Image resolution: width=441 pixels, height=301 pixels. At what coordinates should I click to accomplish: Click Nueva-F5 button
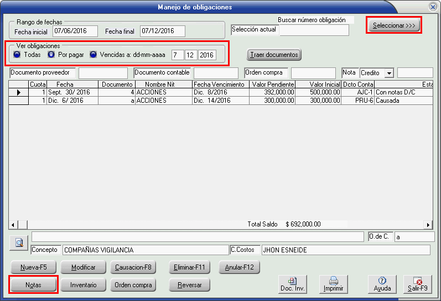(33, 267)
